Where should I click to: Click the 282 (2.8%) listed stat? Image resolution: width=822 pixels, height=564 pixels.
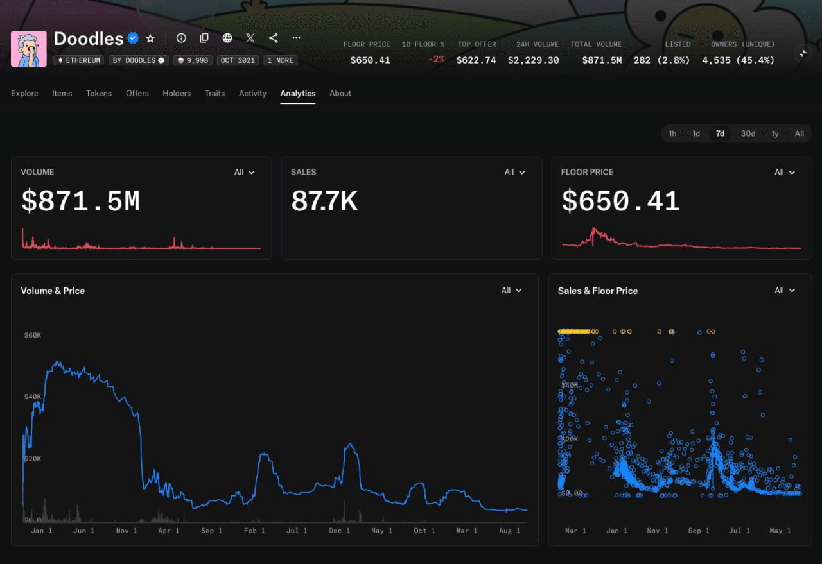[x=661, y=60]
